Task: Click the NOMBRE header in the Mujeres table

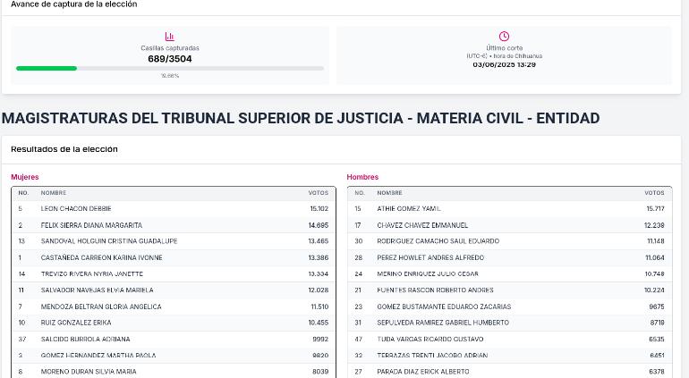Action: coord(54,193)
